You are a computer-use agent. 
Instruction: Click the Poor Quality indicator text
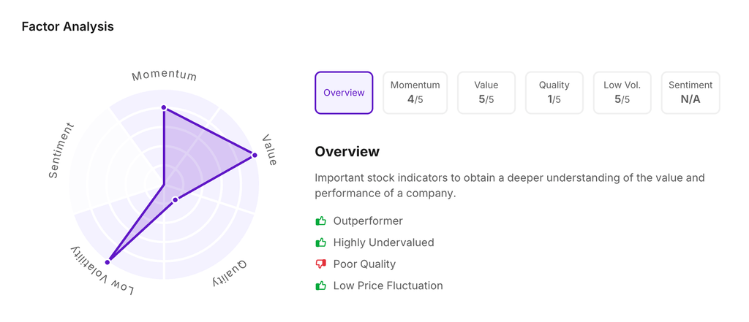click(x=364, y=264)
